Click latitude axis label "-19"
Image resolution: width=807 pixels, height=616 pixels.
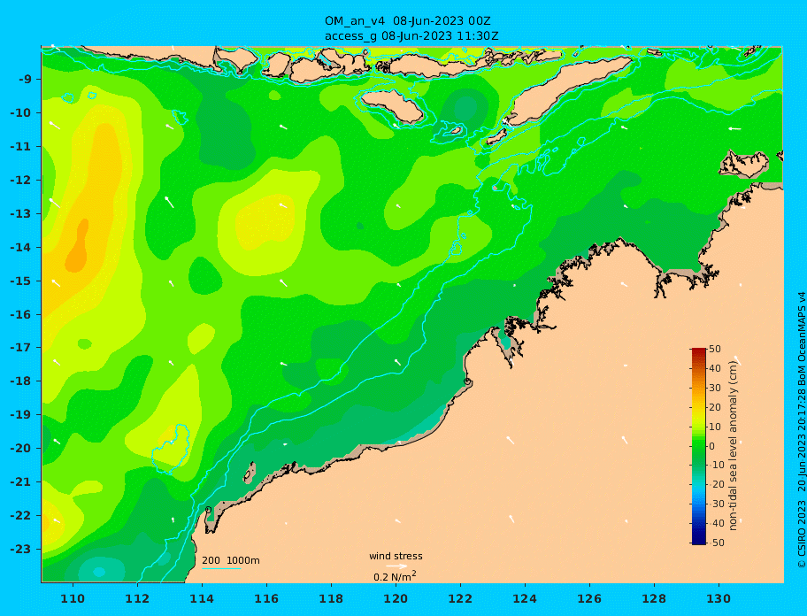coord(22,415)
